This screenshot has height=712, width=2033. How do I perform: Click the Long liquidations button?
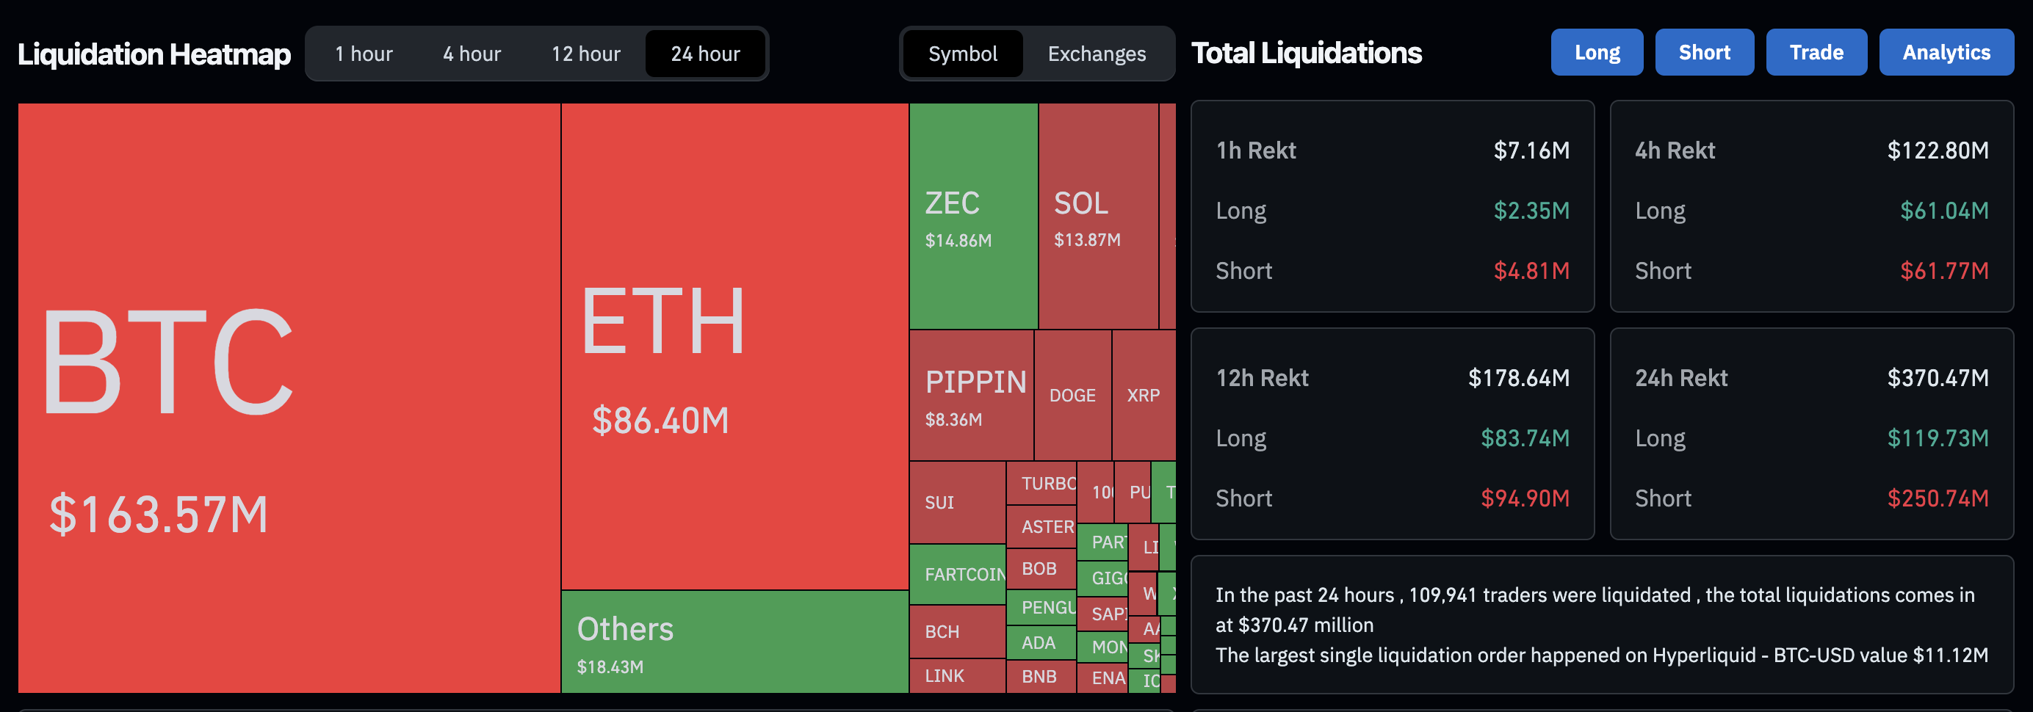1597,52
